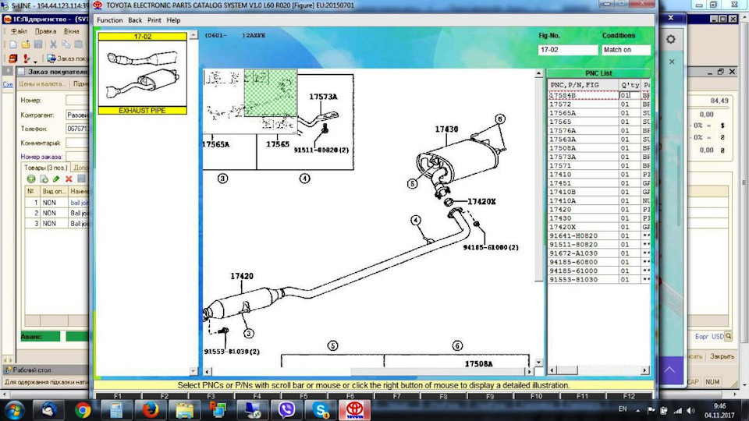This screenshot has height=421, width=749.
Task: Click the F1 function key button
Action: (118, 396)
